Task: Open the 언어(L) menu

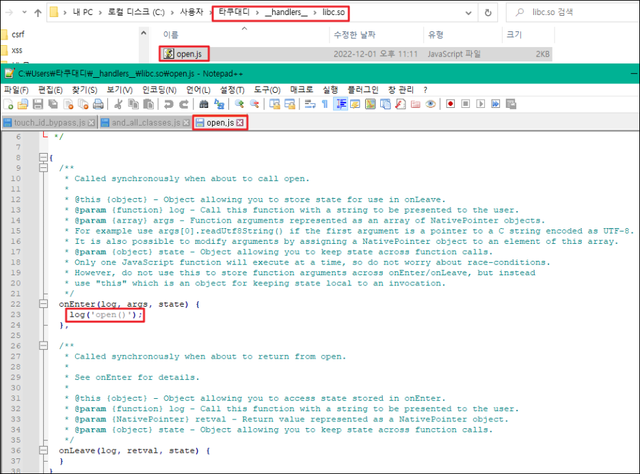Action: (x=198, y=89)
